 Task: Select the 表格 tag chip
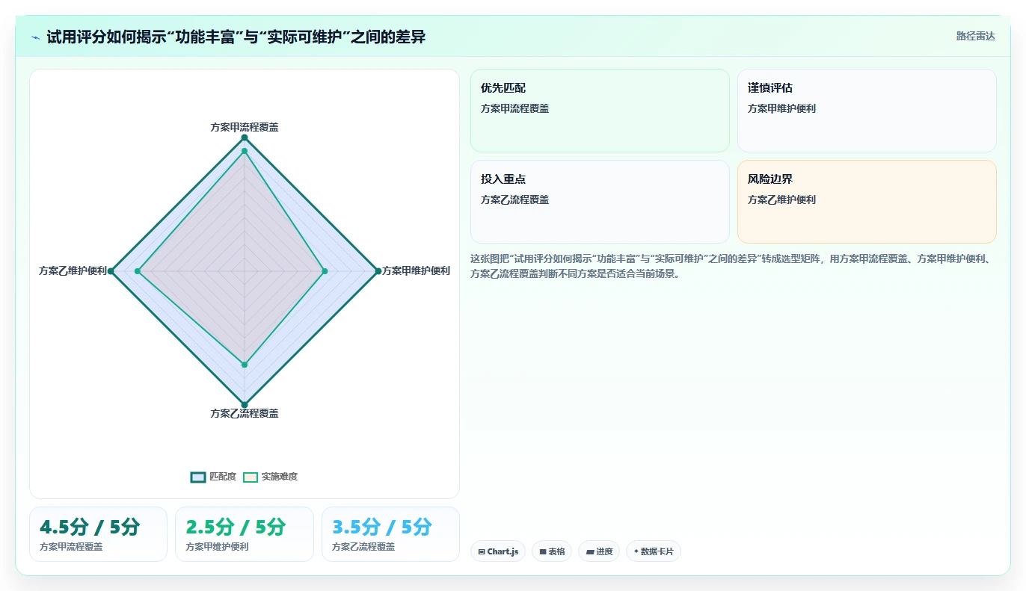tap(552, 551)
